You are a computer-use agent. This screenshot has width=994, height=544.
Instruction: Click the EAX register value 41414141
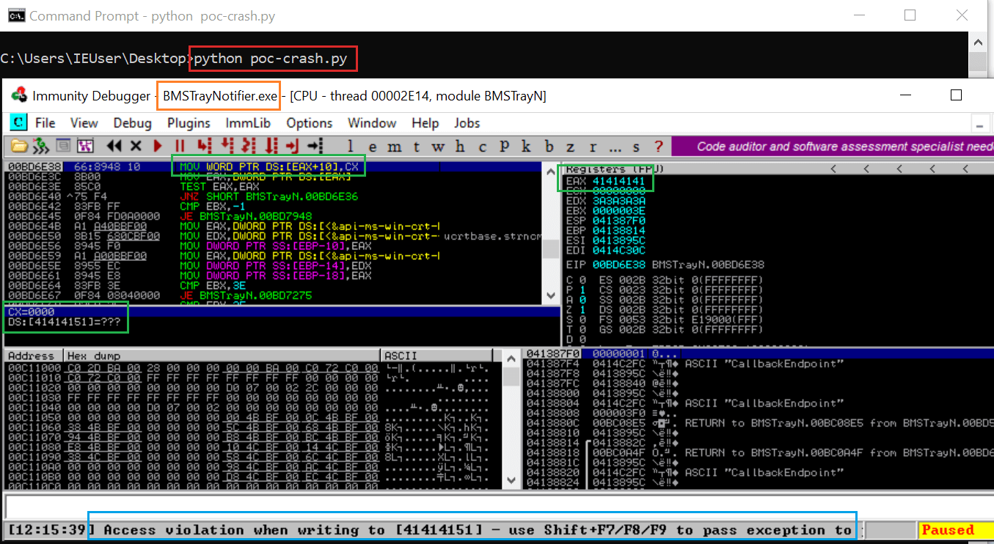618,180
